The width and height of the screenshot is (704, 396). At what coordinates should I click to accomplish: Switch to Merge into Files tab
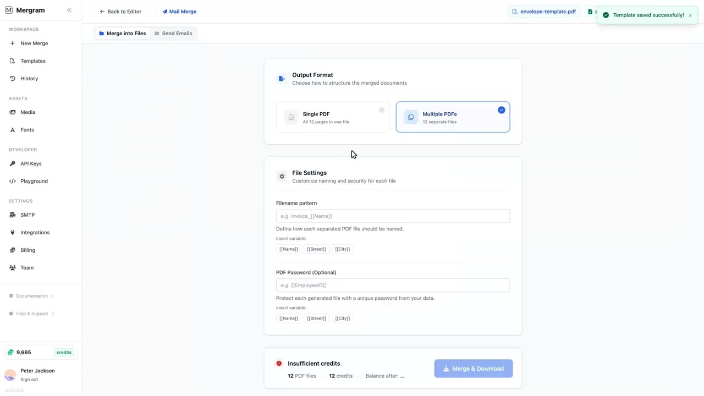pyautogui.click(x=123, y=34)
